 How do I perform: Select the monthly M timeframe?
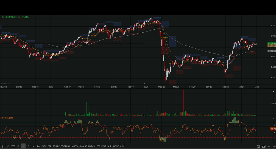(33, 146)
